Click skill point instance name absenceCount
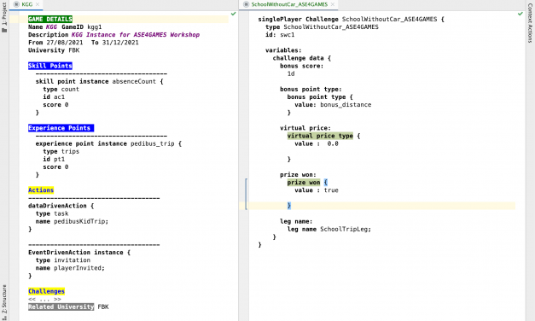This screenshot has height=321, width=535. click(134, 82)
